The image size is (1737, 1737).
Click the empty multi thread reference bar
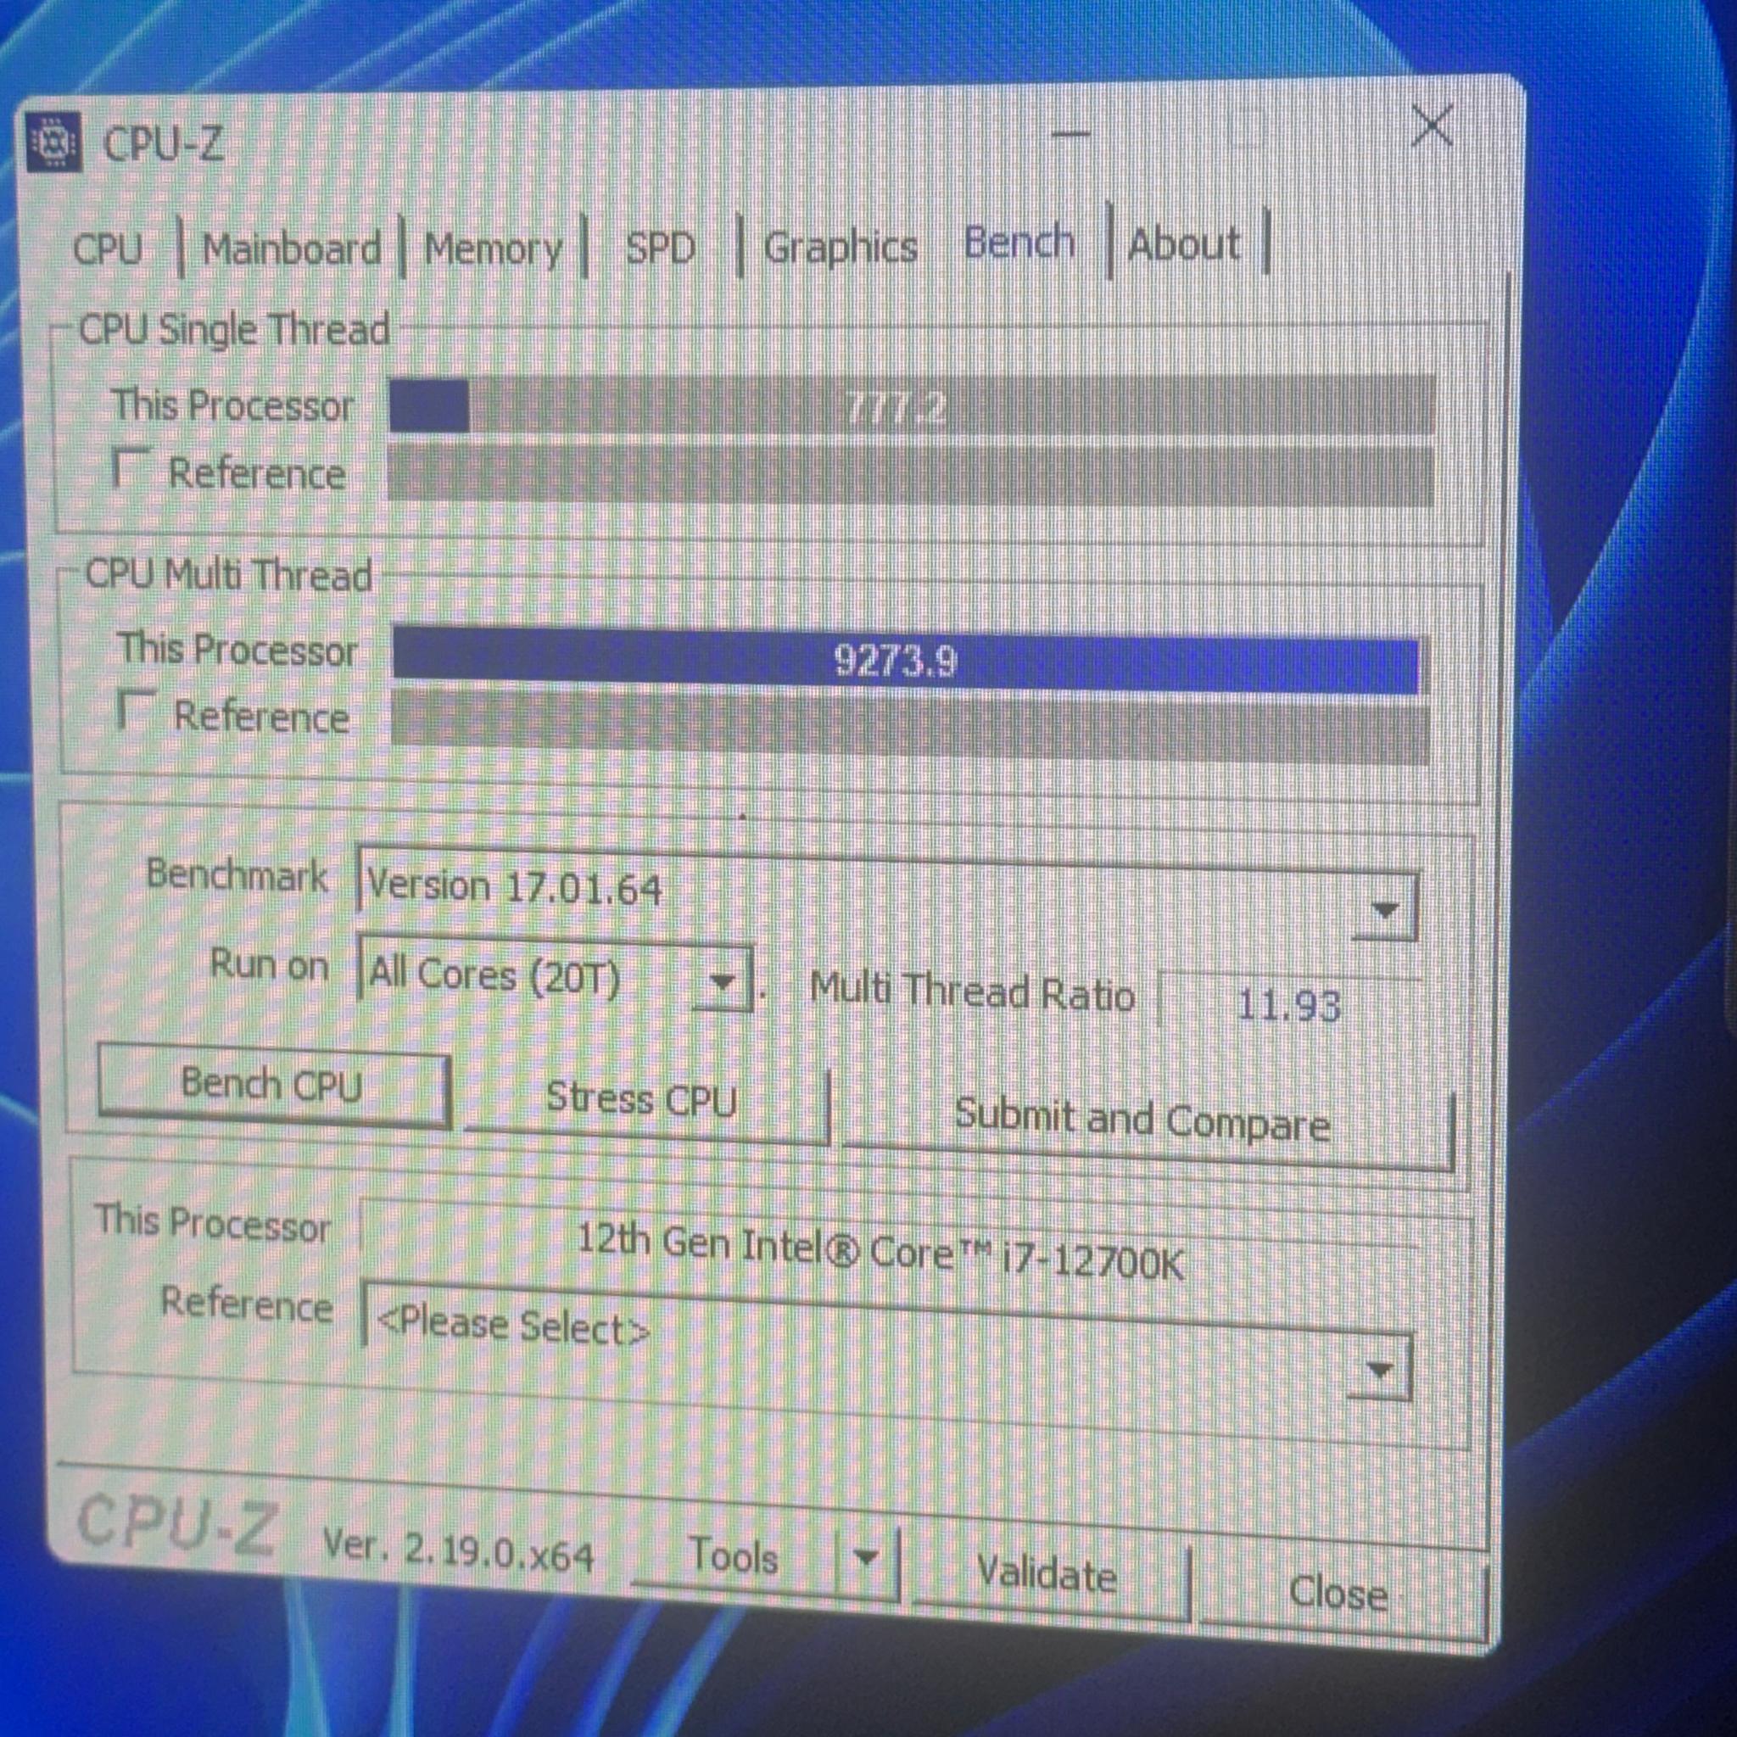(x=910, y=730)
